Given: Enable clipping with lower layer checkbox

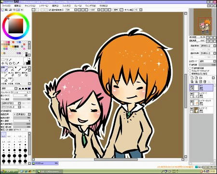Looking at the screenshot, I should pyautogui.click(x=190, y=71).
